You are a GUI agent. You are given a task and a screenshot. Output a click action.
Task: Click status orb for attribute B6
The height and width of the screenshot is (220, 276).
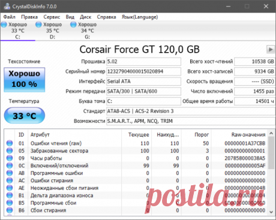click(x=10, y=210)
